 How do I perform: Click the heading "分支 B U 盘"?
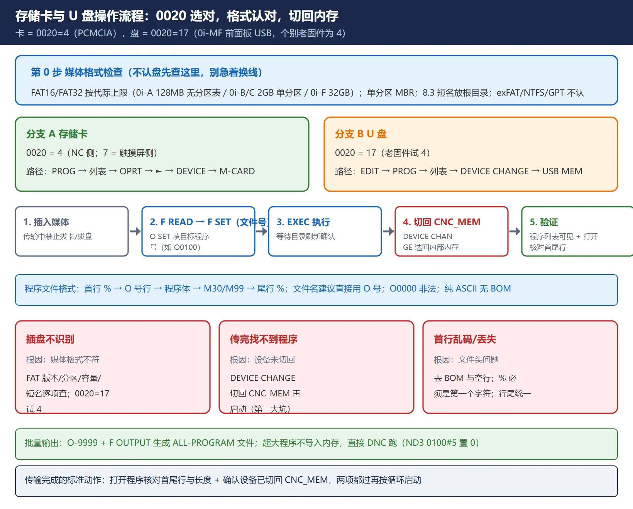(x=361, y=134)
